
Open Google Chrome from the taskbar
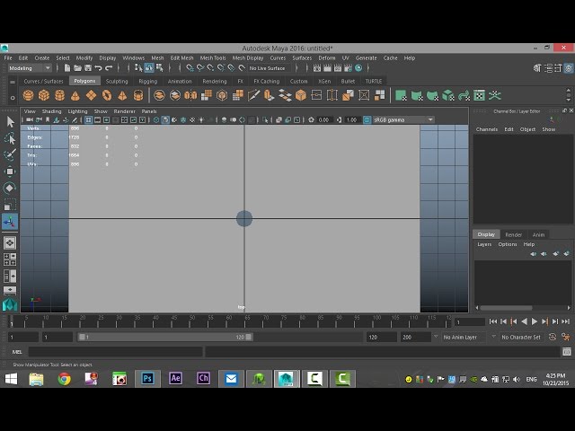(64, 378)
